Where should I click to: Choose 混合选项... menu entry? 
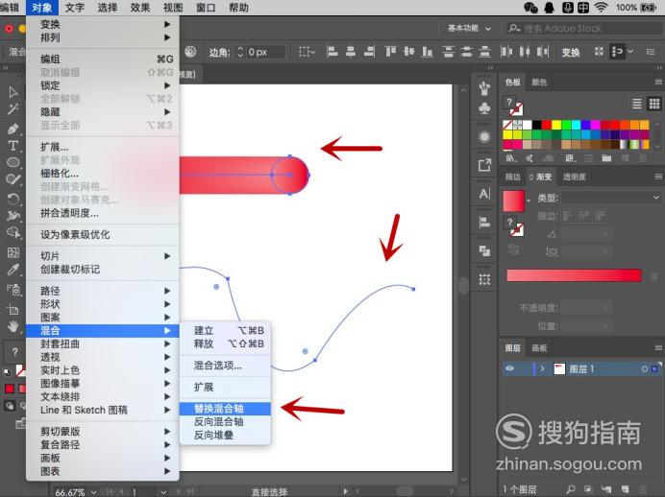(x=225, y=366)
